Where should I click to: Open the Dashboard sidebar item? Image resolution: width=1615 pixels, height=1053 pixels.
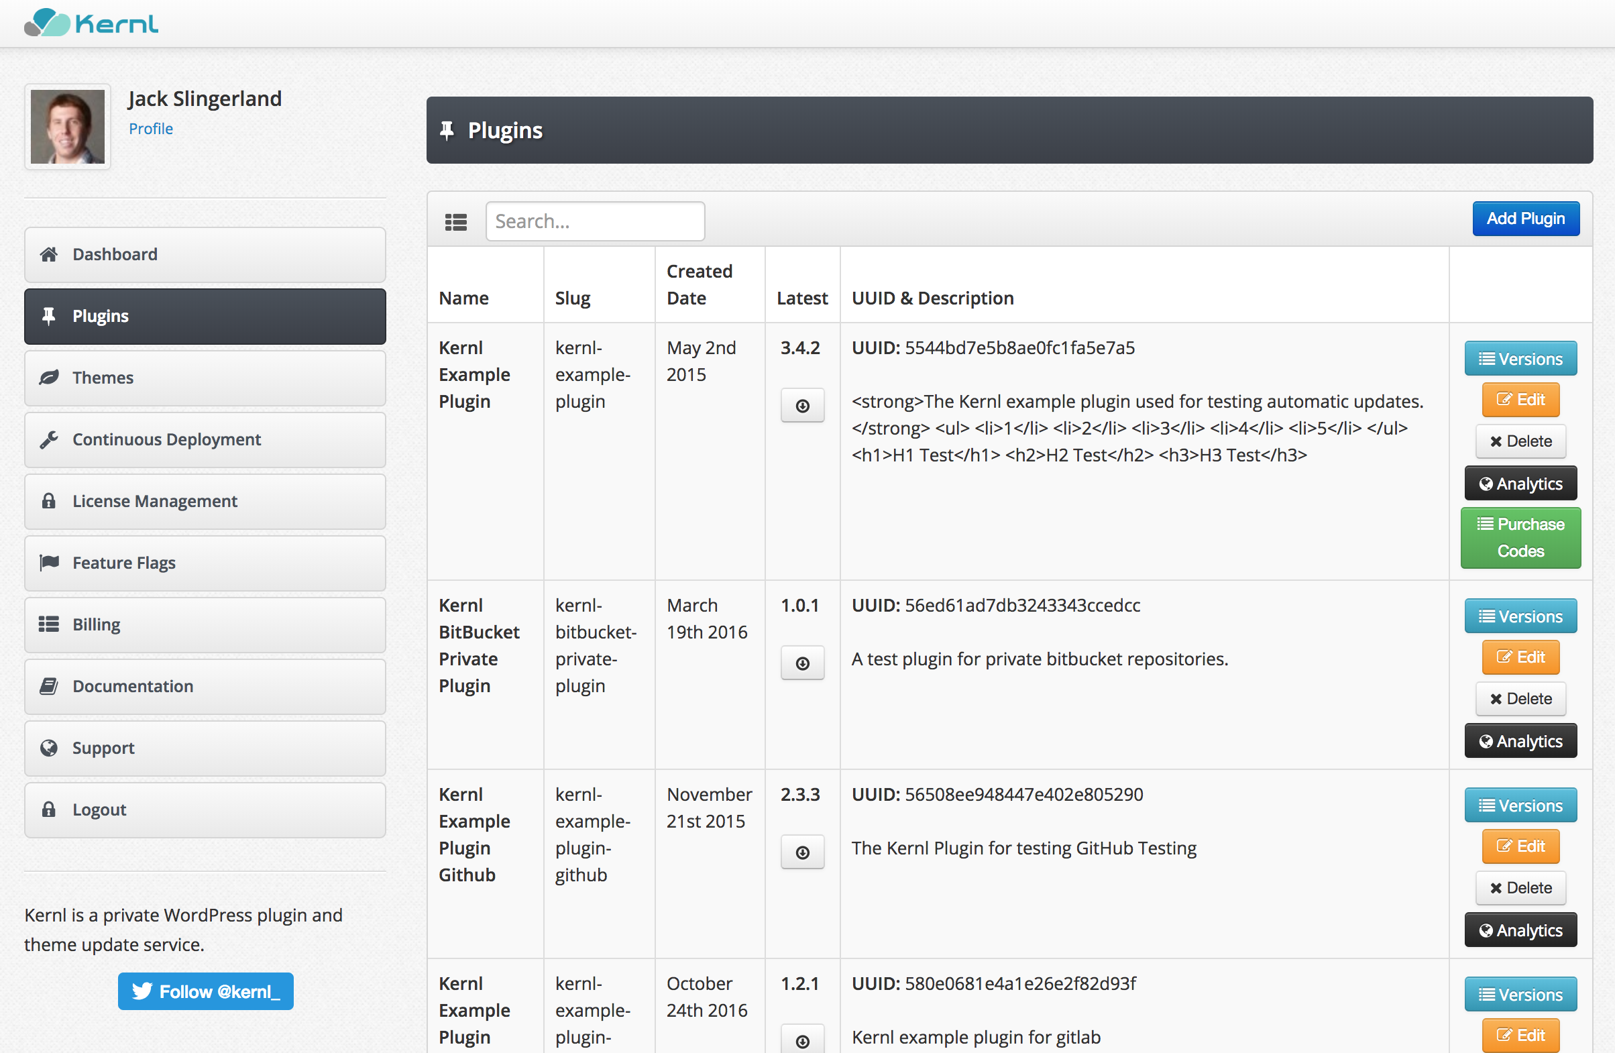(205, 254)
